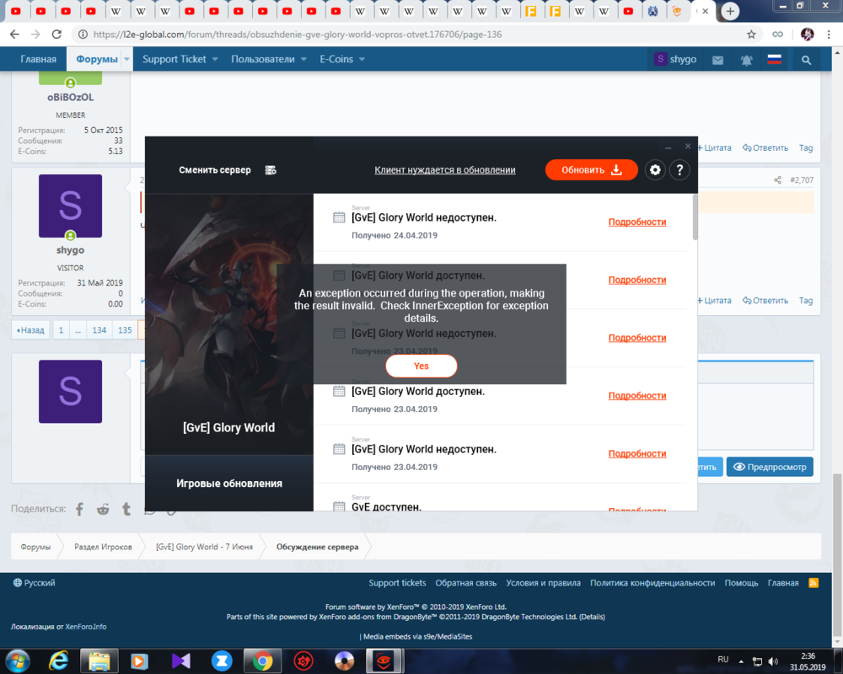Image resolution: width=843 pixels, height=674 pixels.
Task: Click the orange Обновить update button
Action: coord(591,170)
